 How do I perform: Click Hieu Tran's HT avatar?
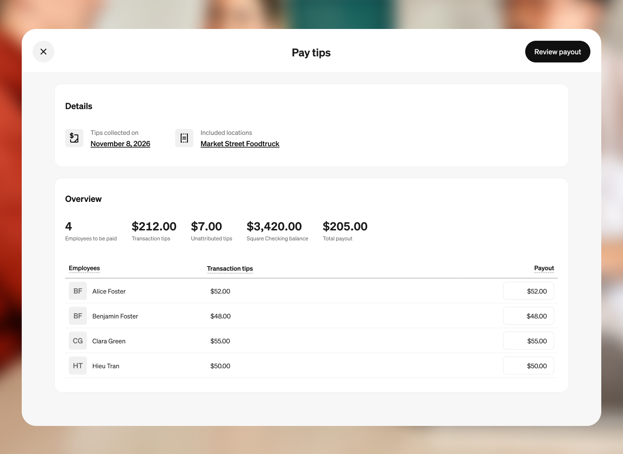tap(78, 366)
